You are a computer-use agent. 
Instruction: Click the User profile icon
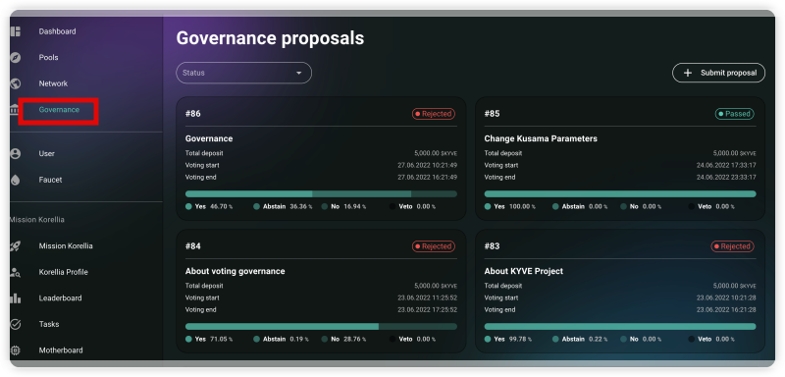click(x=16, y=154)
